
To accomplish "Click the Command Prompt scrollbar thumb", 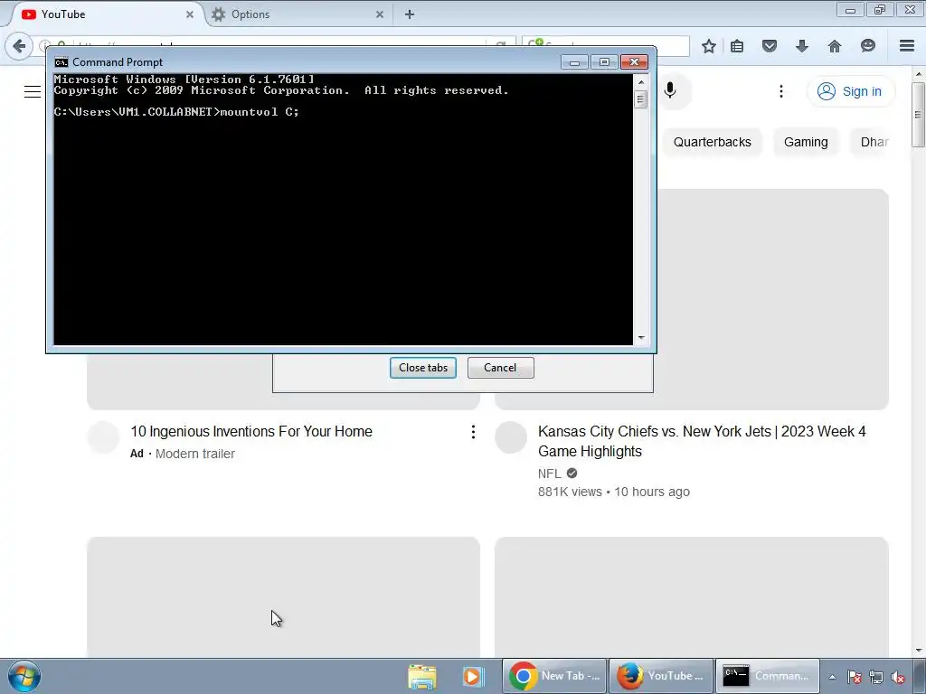I will click(641, 99).
